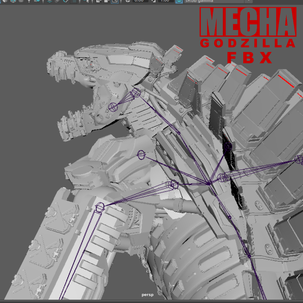Select the lowest spine joint near bottom right
303x303 pixels.
click(249, 256)
